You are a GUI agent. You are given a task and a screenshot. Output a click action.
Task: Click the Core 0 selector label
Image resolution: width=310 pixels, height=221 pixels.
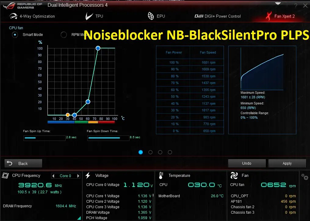(x=65, y=176)
